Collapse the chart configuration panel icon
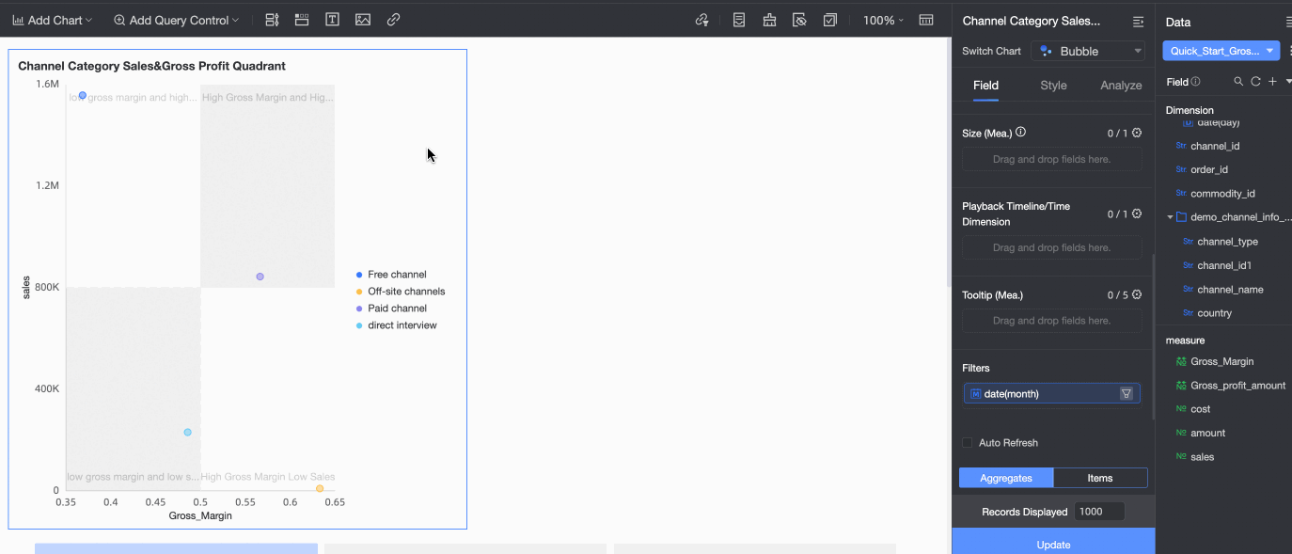Screen dimensions: 1292x554 (1138, 21)
